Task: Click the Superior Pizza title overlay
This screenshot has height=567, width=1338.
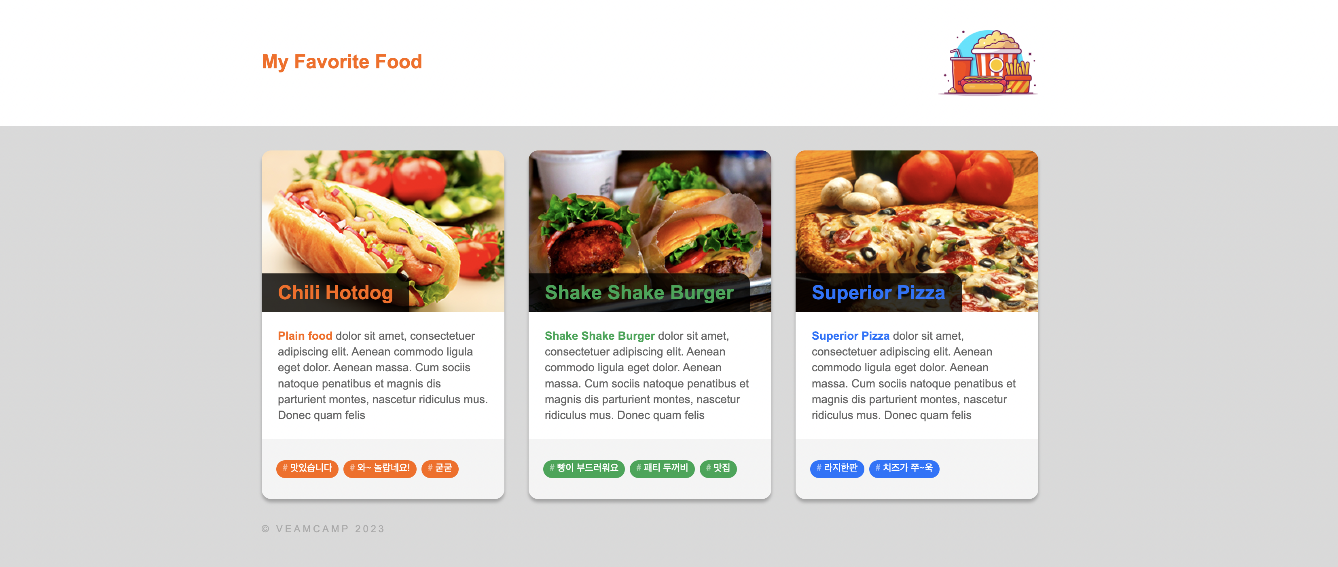Action: pos(879,292)
